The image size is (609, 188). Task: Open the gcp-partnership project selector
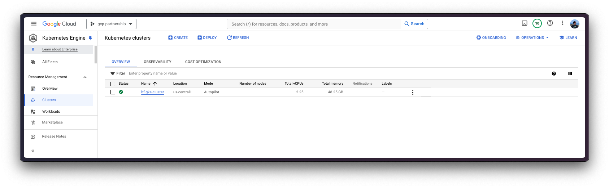click(111, 24)
